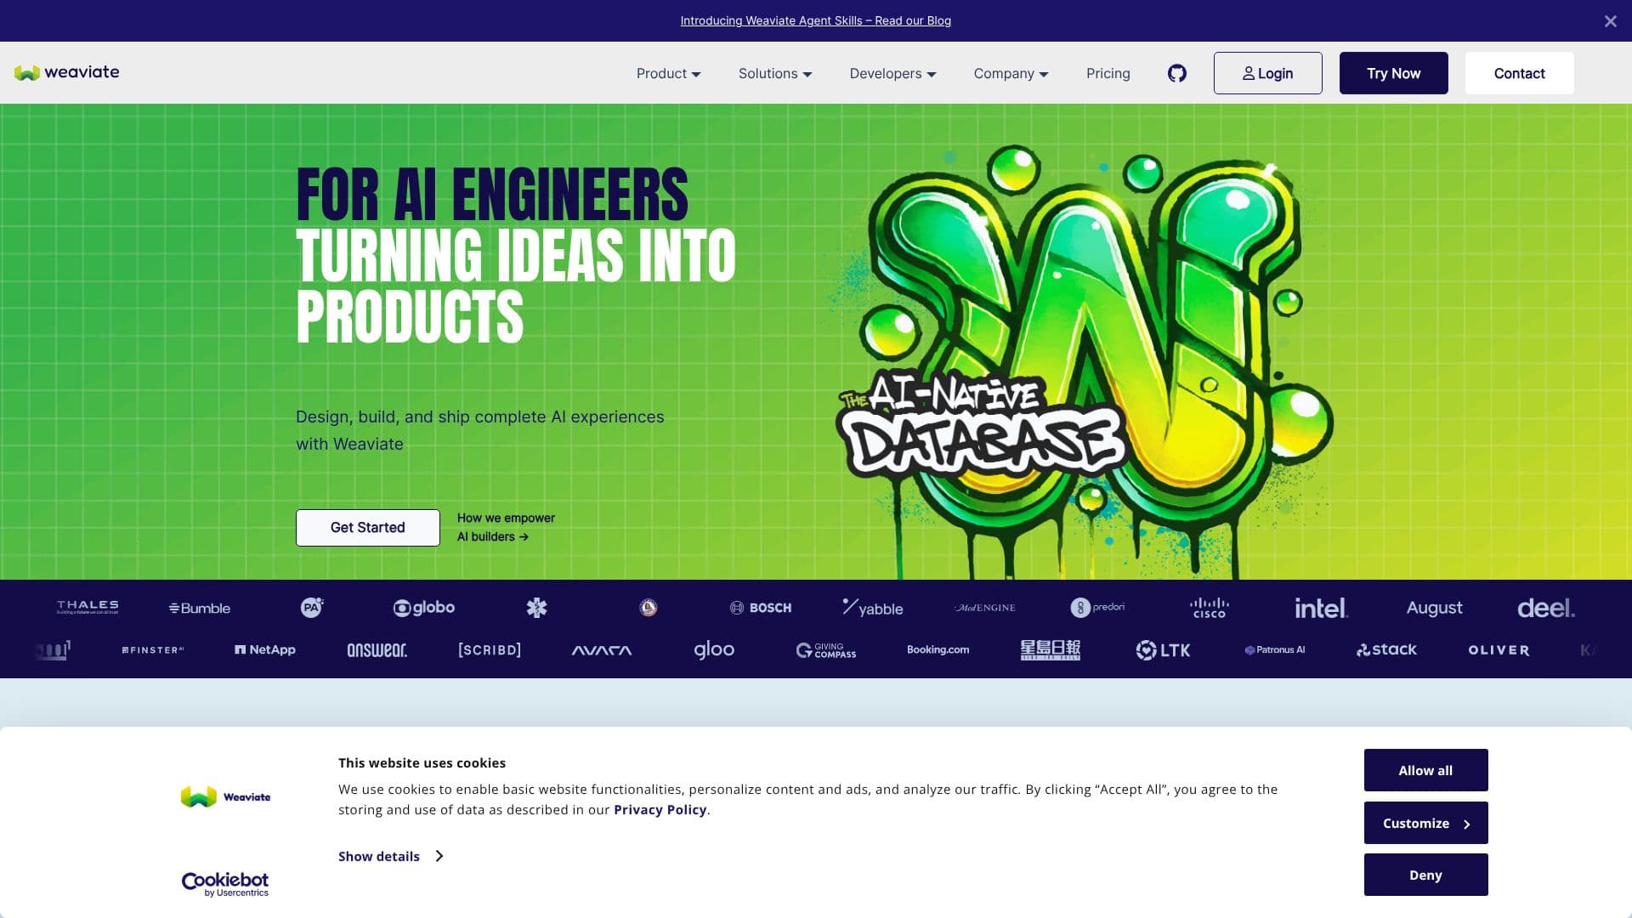Image resolution: width=1632 pixels, height=918 pixels.
Task: Dismiss the announcement banner with the X
Action: (x=1610, y=21)
